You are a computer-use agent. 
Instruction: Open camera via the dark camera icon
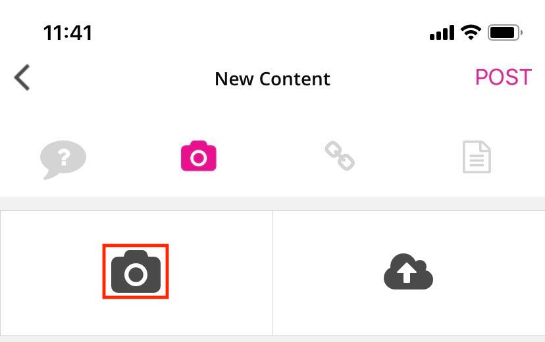136,271
